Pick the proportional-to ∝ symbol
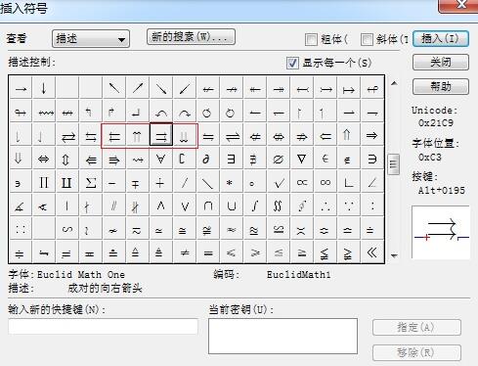Viewport: 478px width, 366px height. click(x=302, y=182)
